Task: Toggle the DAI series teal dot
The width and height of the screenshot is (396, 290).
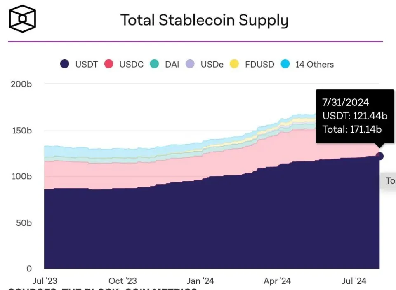Action: pos(154,64)
